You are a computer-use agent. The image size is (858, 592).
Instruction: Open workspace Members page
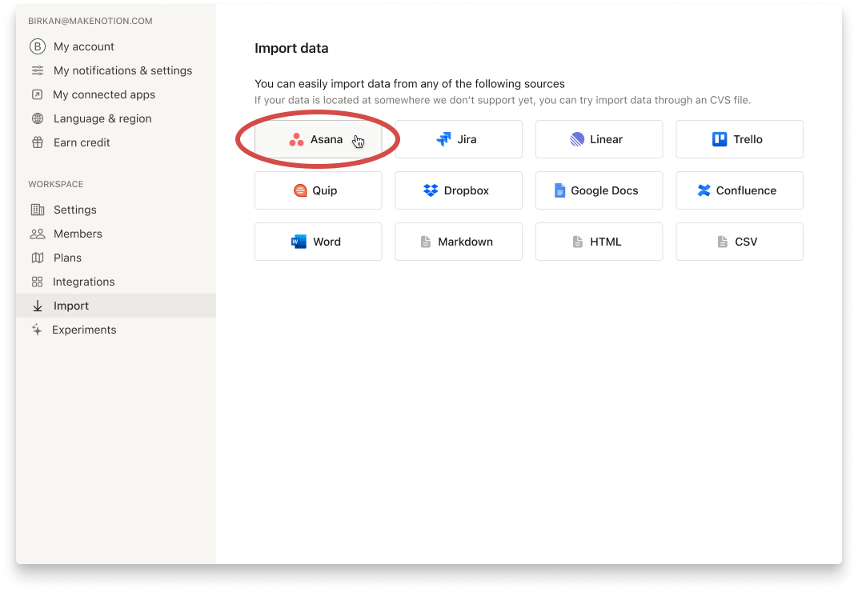coord(78,234)
